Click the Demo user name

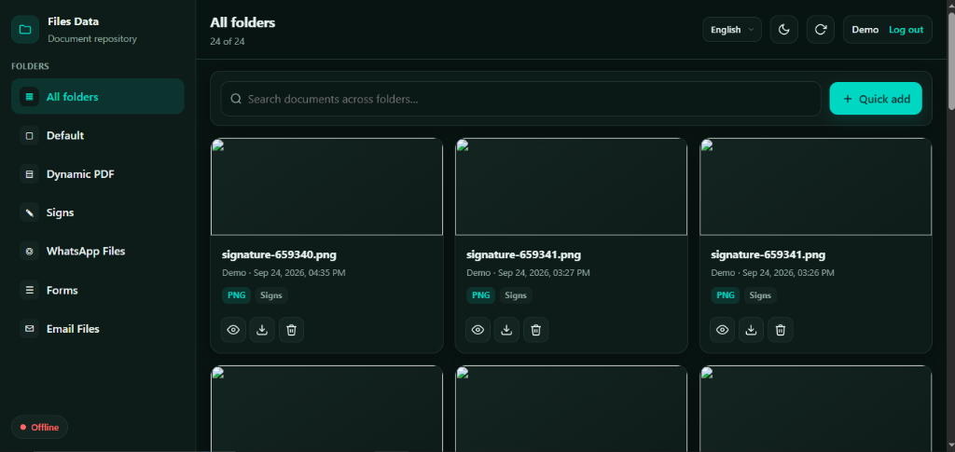(865, 30)
